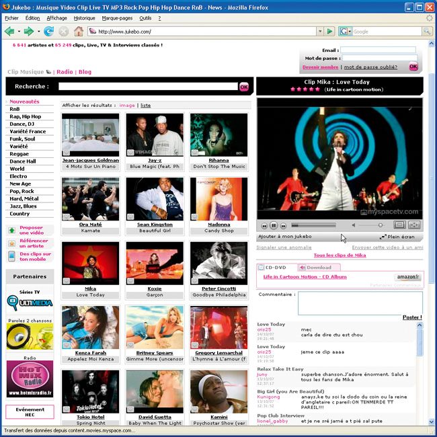Click the mobile phone icon for clips
437x437 pixels.
click(x=11, y=256)
